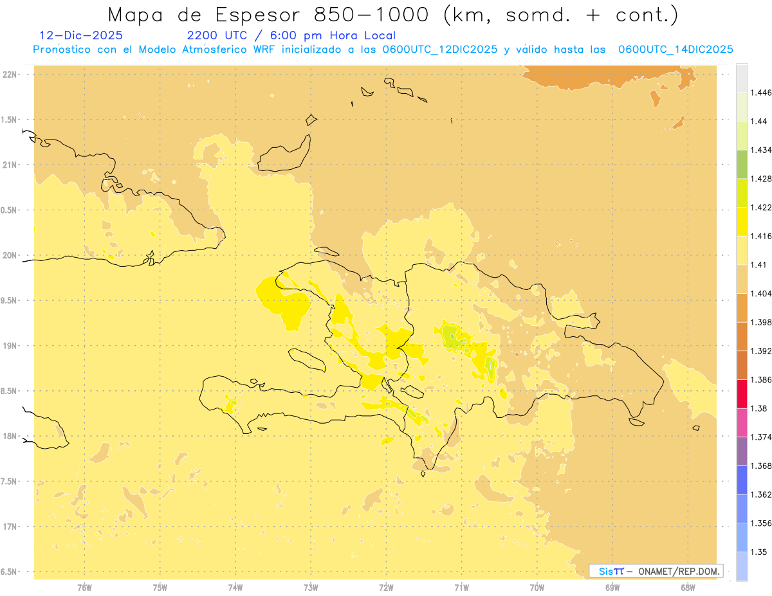Click the '19N' latitude label
Image resolution: width=772 pixels, height=596 pixels.
[11, 346]
